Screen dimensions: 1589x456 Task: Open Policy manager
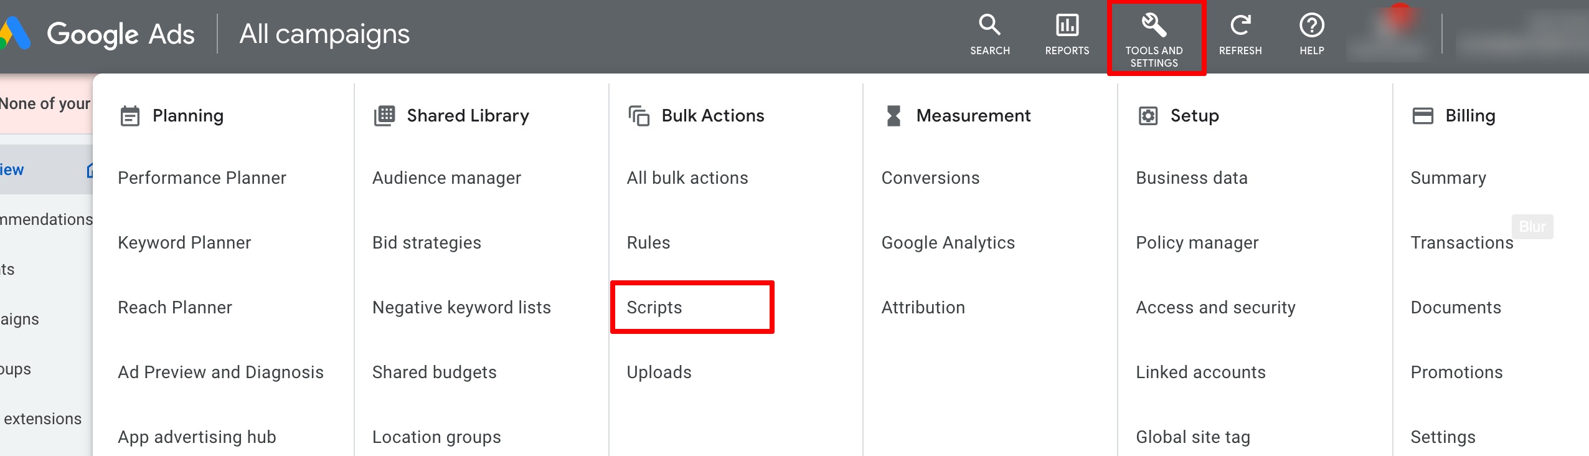pos(1197,243)
